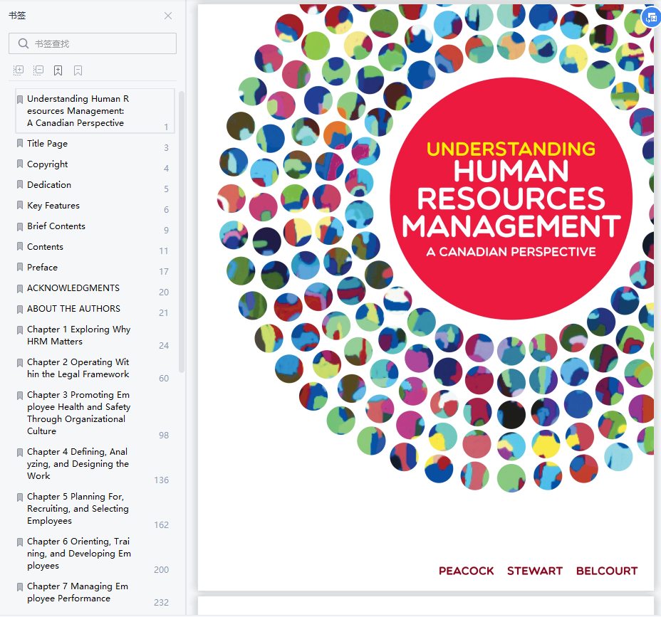Click bookmark icon beside ACKNOWLEDGMENTS
This screenshot has height=617, width=661.
(x=19, y=289)
